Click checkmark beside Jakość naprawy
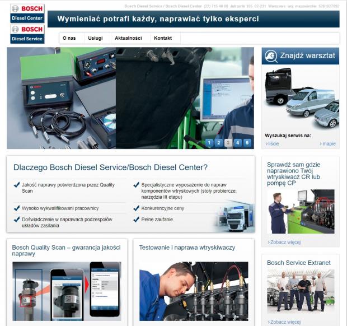 17,185
